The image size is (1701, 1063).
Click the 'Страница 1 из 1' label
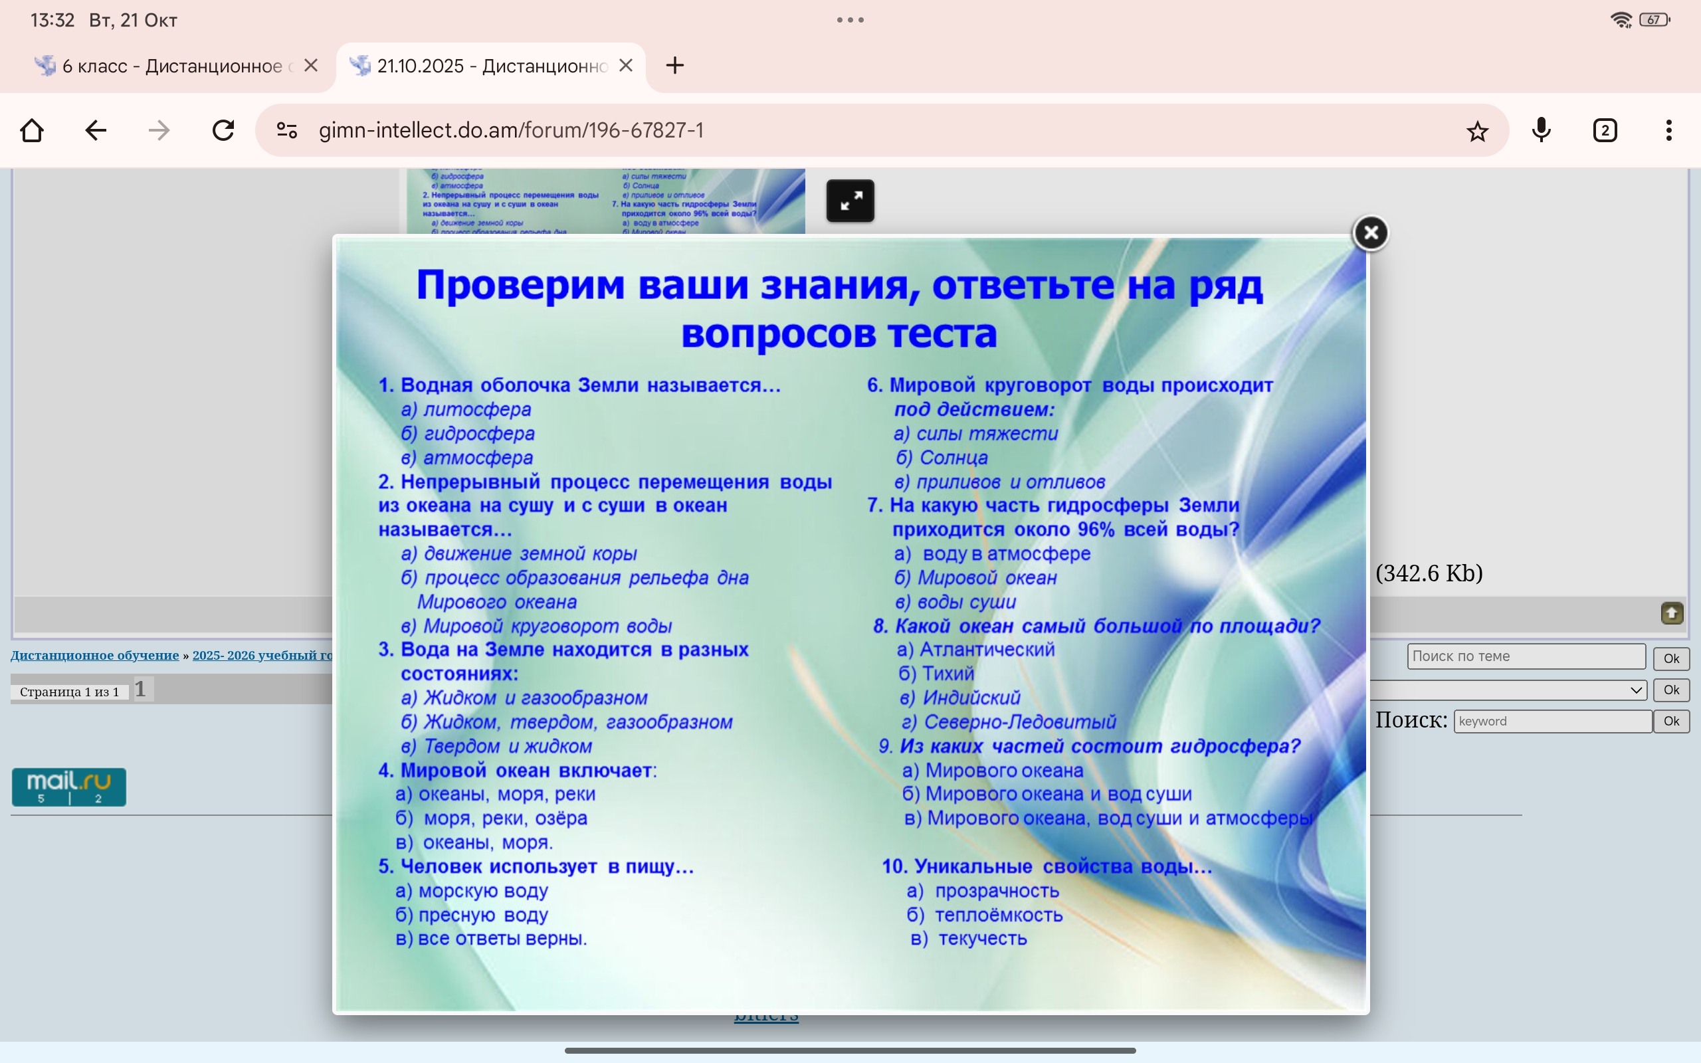(x=70, y=692)
